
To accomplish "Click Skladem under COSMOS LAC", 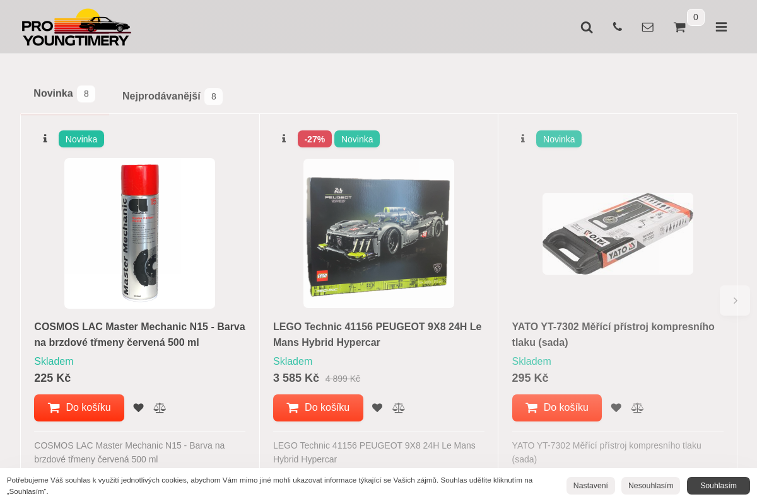I will [54, 362].
